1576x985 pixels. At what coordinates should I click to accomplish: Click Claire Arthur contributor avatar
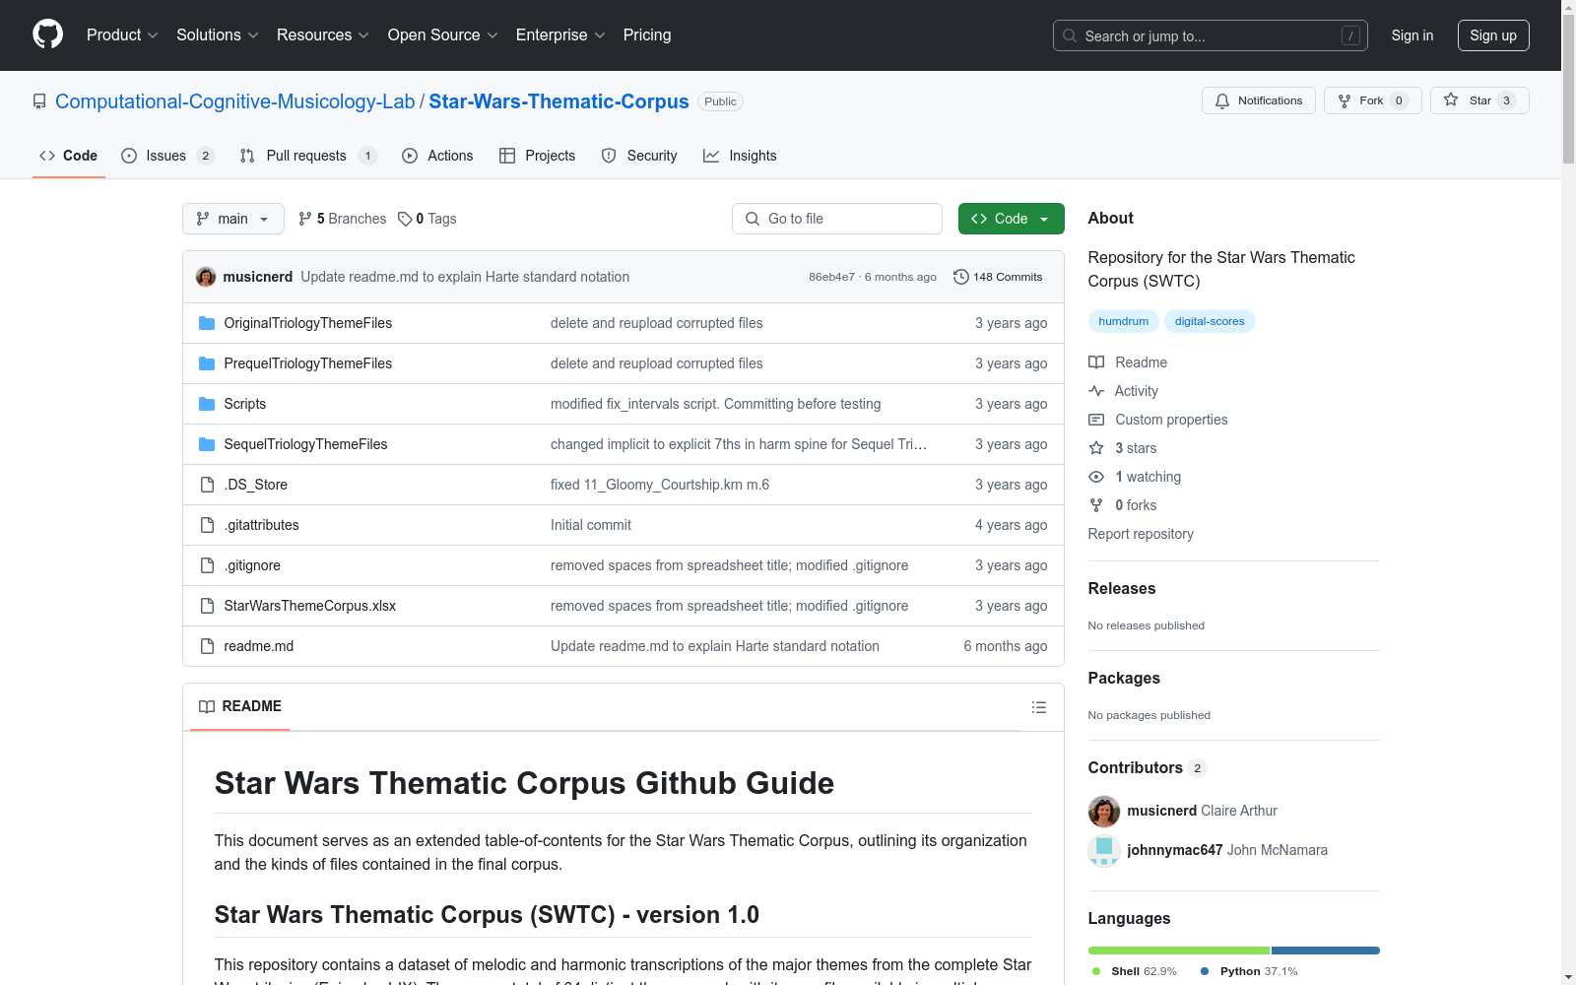[x=1104, y=811]
